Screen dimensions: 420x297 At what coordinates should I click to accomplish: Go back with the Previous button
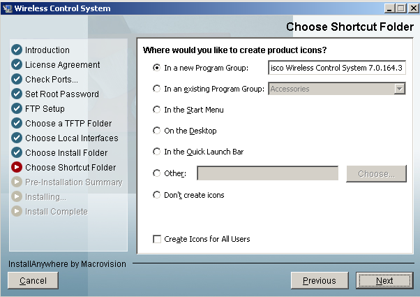click(319, 280)
